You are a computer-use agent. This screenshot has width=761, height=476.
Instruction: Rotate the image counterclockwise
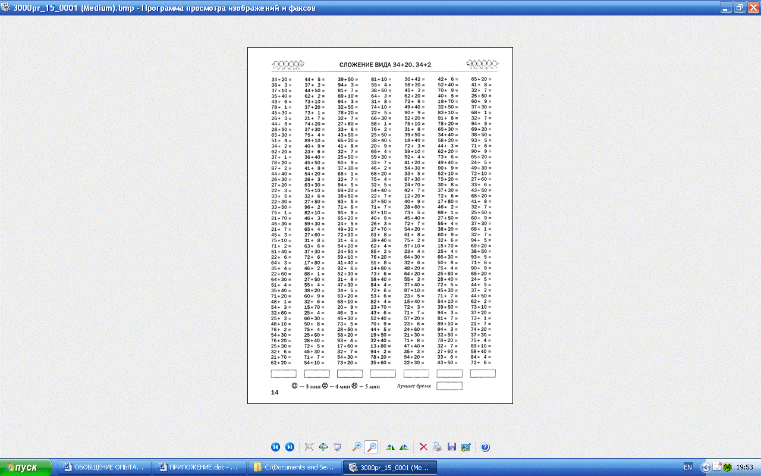click(x=404, y=447)
